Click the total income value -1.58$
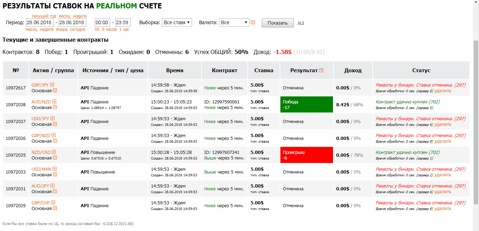This screenshot has height=231, width=479. click(282, 52)
